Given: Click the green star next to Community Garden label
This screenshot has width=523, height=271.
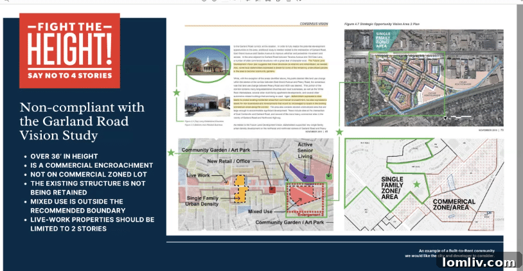Looking at the screenshot, I should [x=171, y=152].
